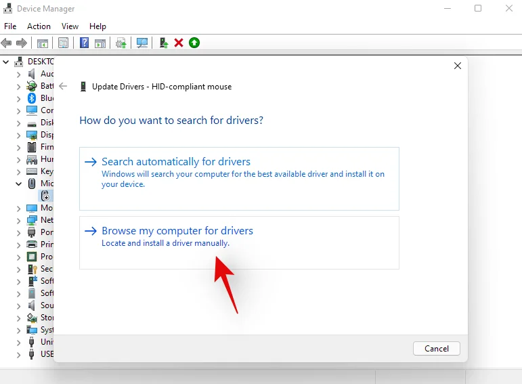522x384 pixels.
Task: Click the Action pane toolbar icon
Action: pos(100,43)
